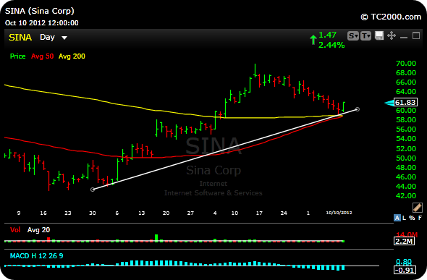427x280 pixels.
Task: Click the red Vol indicator label
Action: point(15,230)
